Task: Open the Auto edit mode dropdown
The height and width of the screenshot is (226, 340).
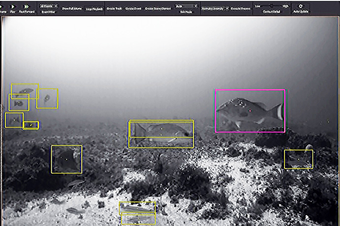Action: point(186,6)
